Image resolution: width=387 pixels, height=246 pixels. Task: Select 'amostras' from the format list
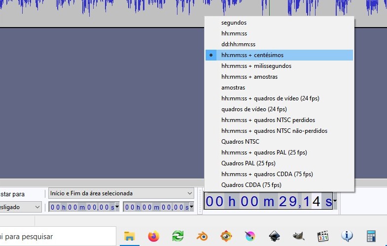tap(233, 88)
